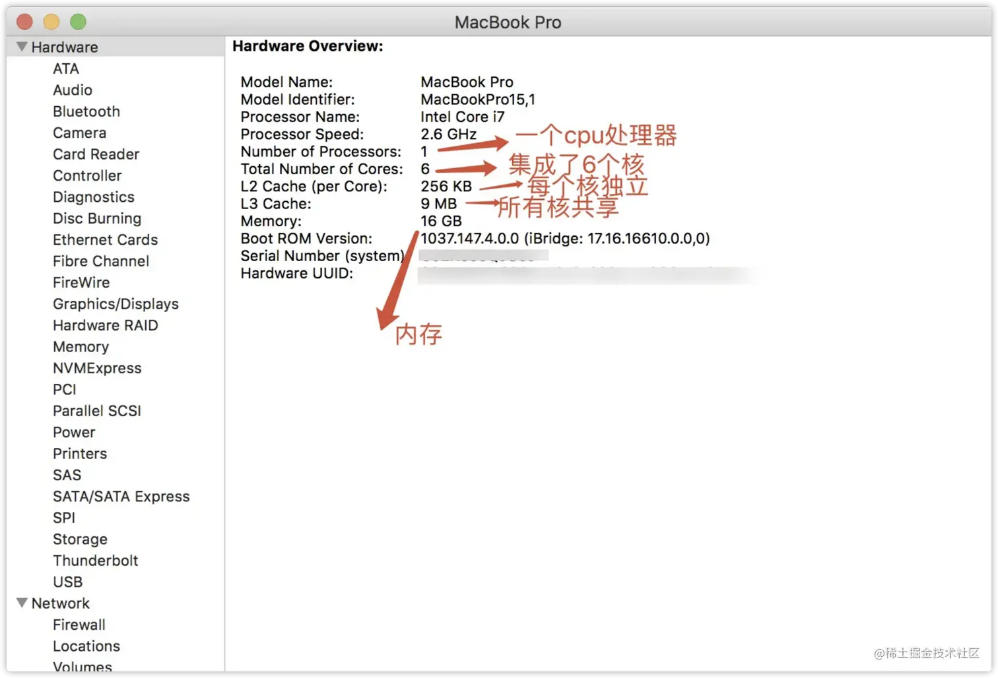Choose the PCI entry
Image resolution: width=998 pixels, height=678 pixels.
(x=65, y=390)
